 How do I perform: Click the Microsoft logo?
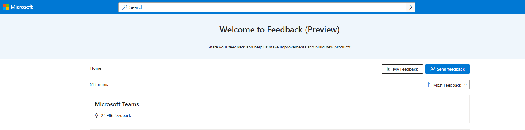coord(18,7)
